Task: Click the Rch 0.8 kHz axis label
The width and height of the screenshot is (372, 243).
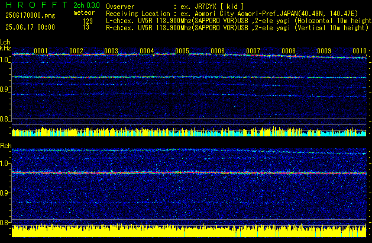Action: point(5,222)
